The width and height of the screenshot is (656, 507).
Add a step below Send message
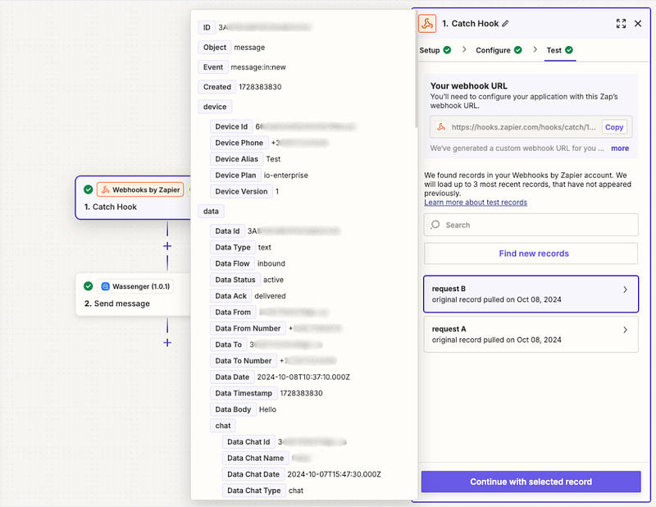167,342
